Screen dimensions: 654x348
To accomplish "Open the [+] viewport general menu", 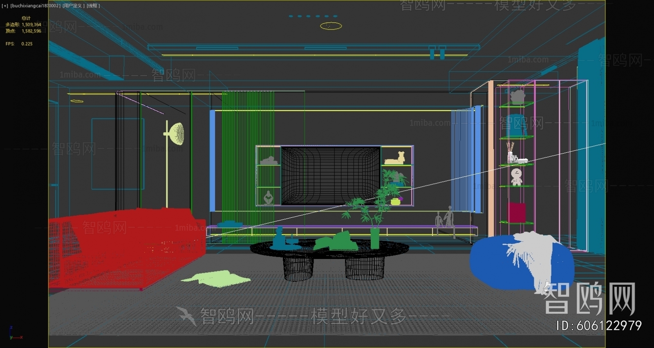I will point(5,6).
